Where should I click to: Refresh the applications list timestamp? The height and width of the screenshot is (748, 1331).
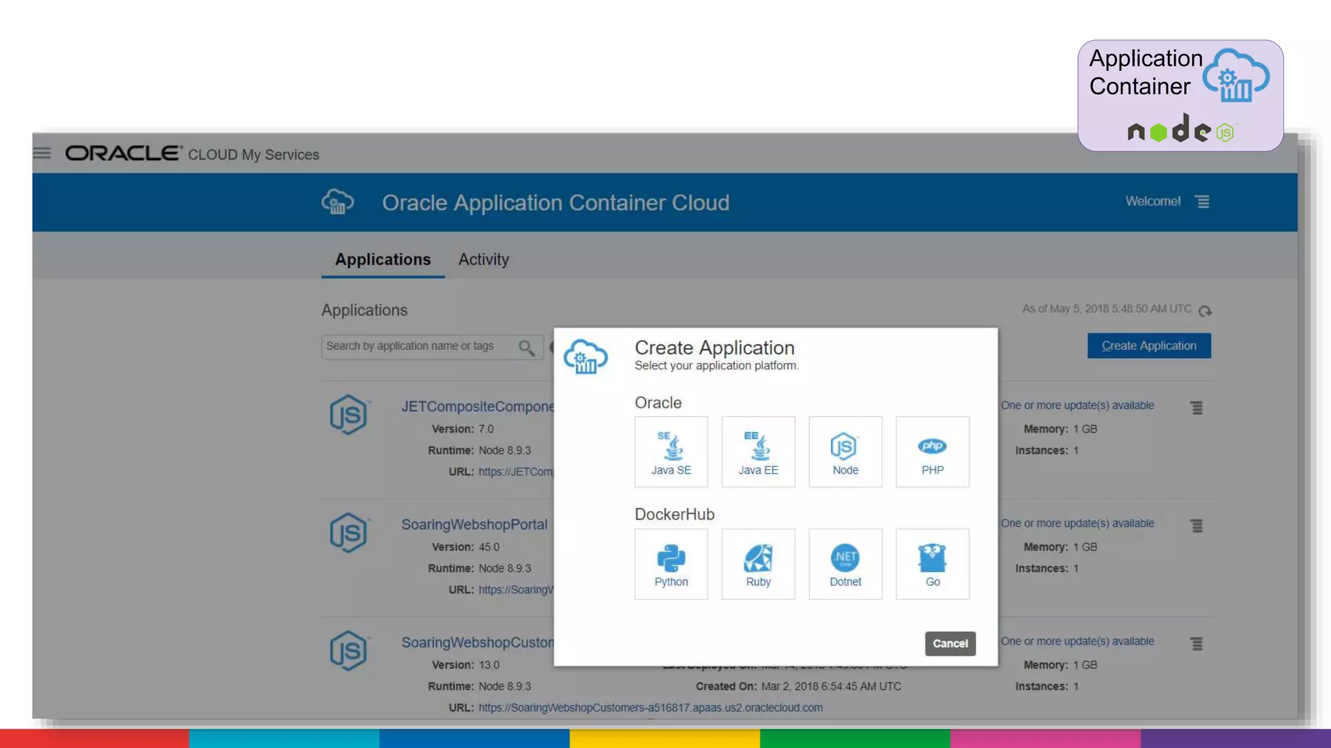pyautogui.click(x=1206, y=311)
